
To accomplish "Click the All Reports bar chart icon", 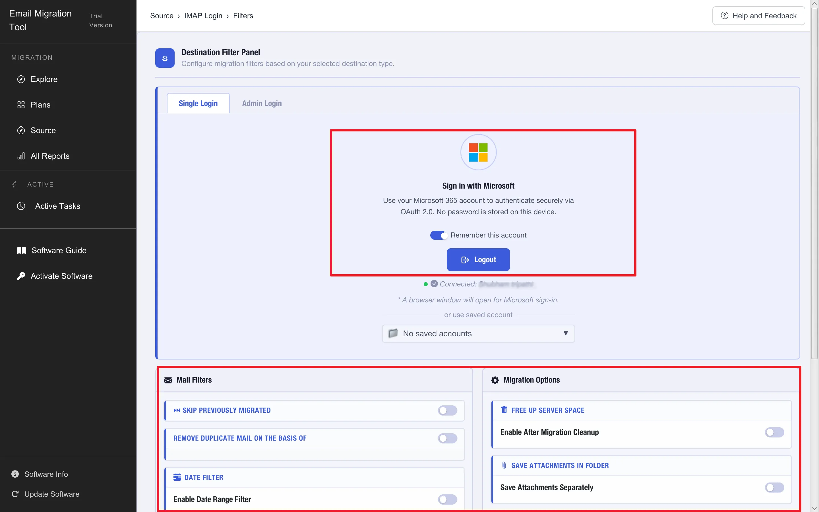I will tap(21, 156).
